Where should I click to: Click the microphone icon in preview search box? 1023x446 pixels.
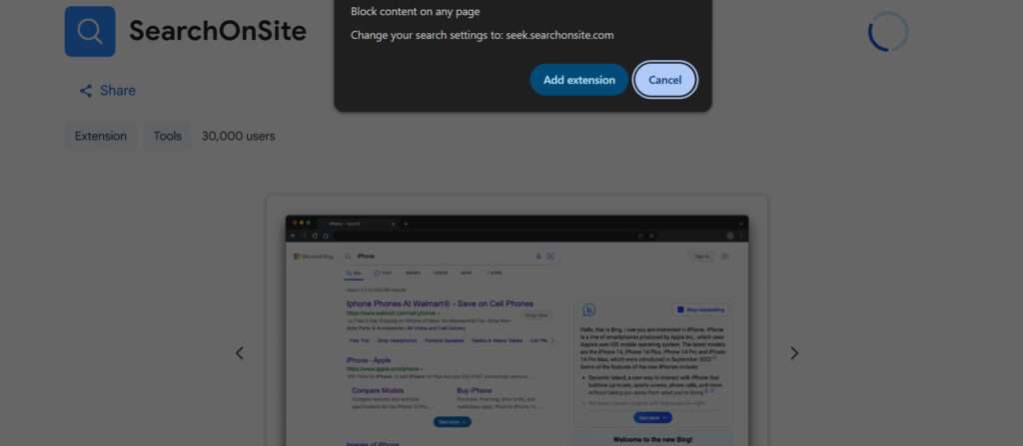(538, 256)
